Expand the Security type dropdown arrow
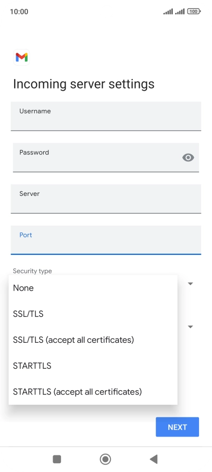The image size is (212, 472). click(190, 283)
